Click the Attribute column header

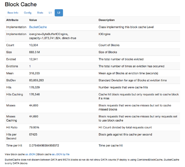click(12, 20)
